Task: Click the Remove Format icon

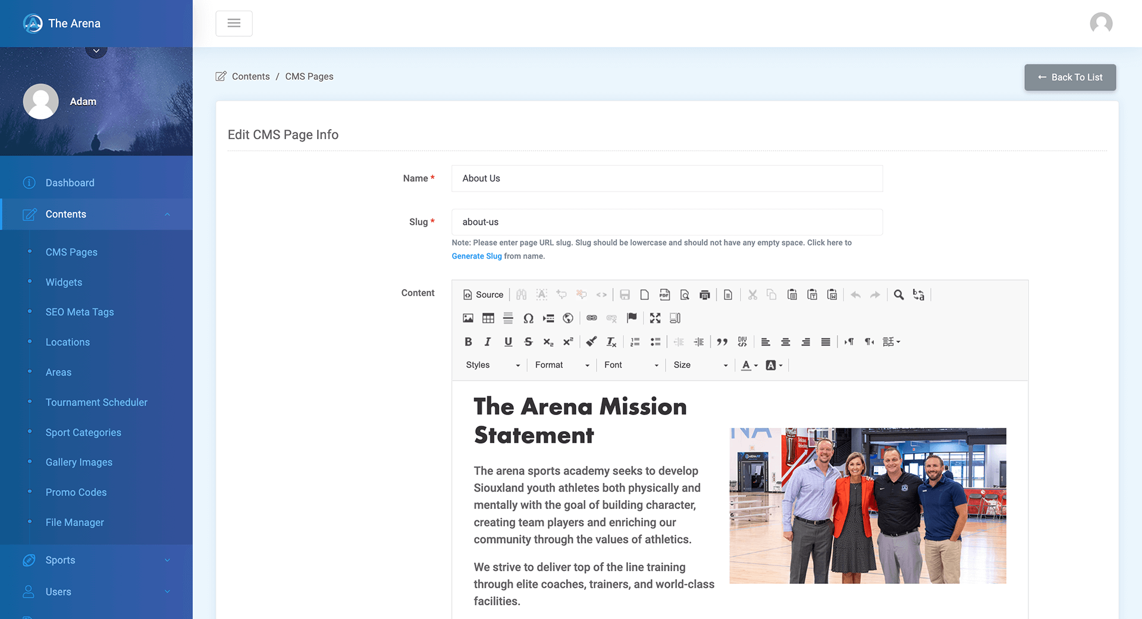Action: tap(611, 341)
